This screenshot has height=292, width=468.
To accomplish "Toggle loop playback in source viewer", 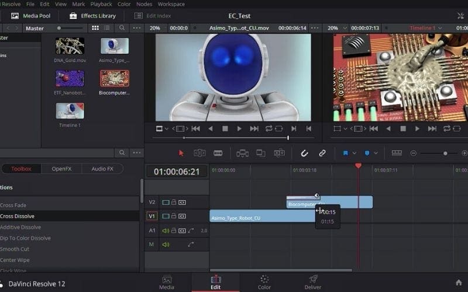I will tap(269, 128).
